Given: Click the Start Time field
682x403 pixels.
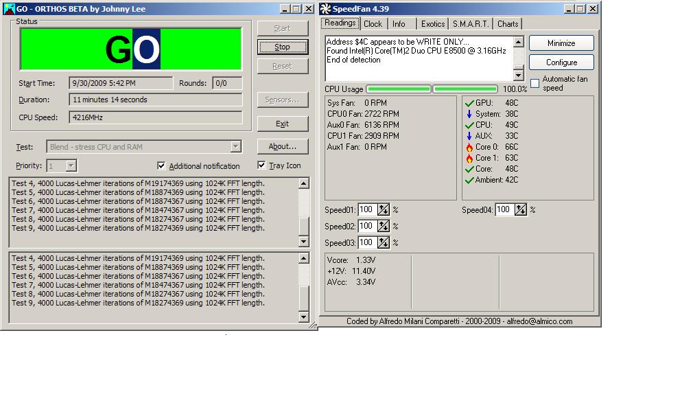Looking at the screenshot, I should tap(121, 83).
